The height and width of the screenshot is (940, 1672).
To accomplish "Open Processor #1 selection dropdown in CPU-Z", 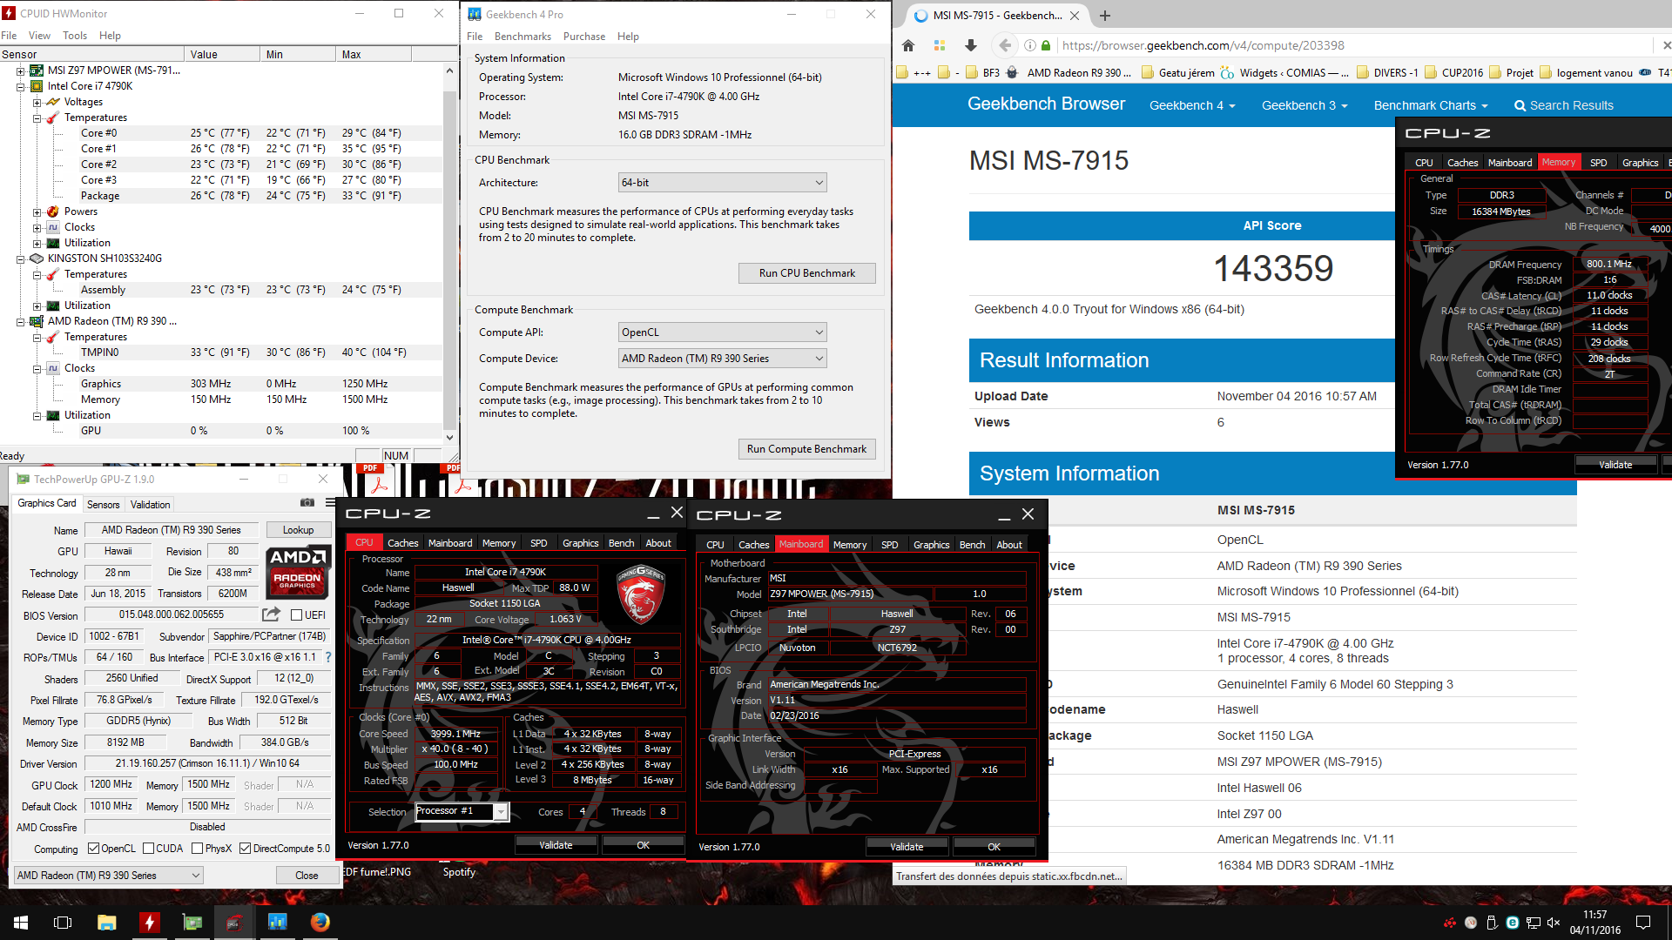I will click(462, 811).
